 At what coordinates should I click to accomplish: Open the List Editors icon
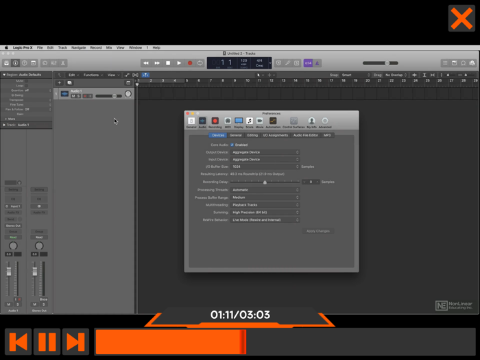[445, 63]
